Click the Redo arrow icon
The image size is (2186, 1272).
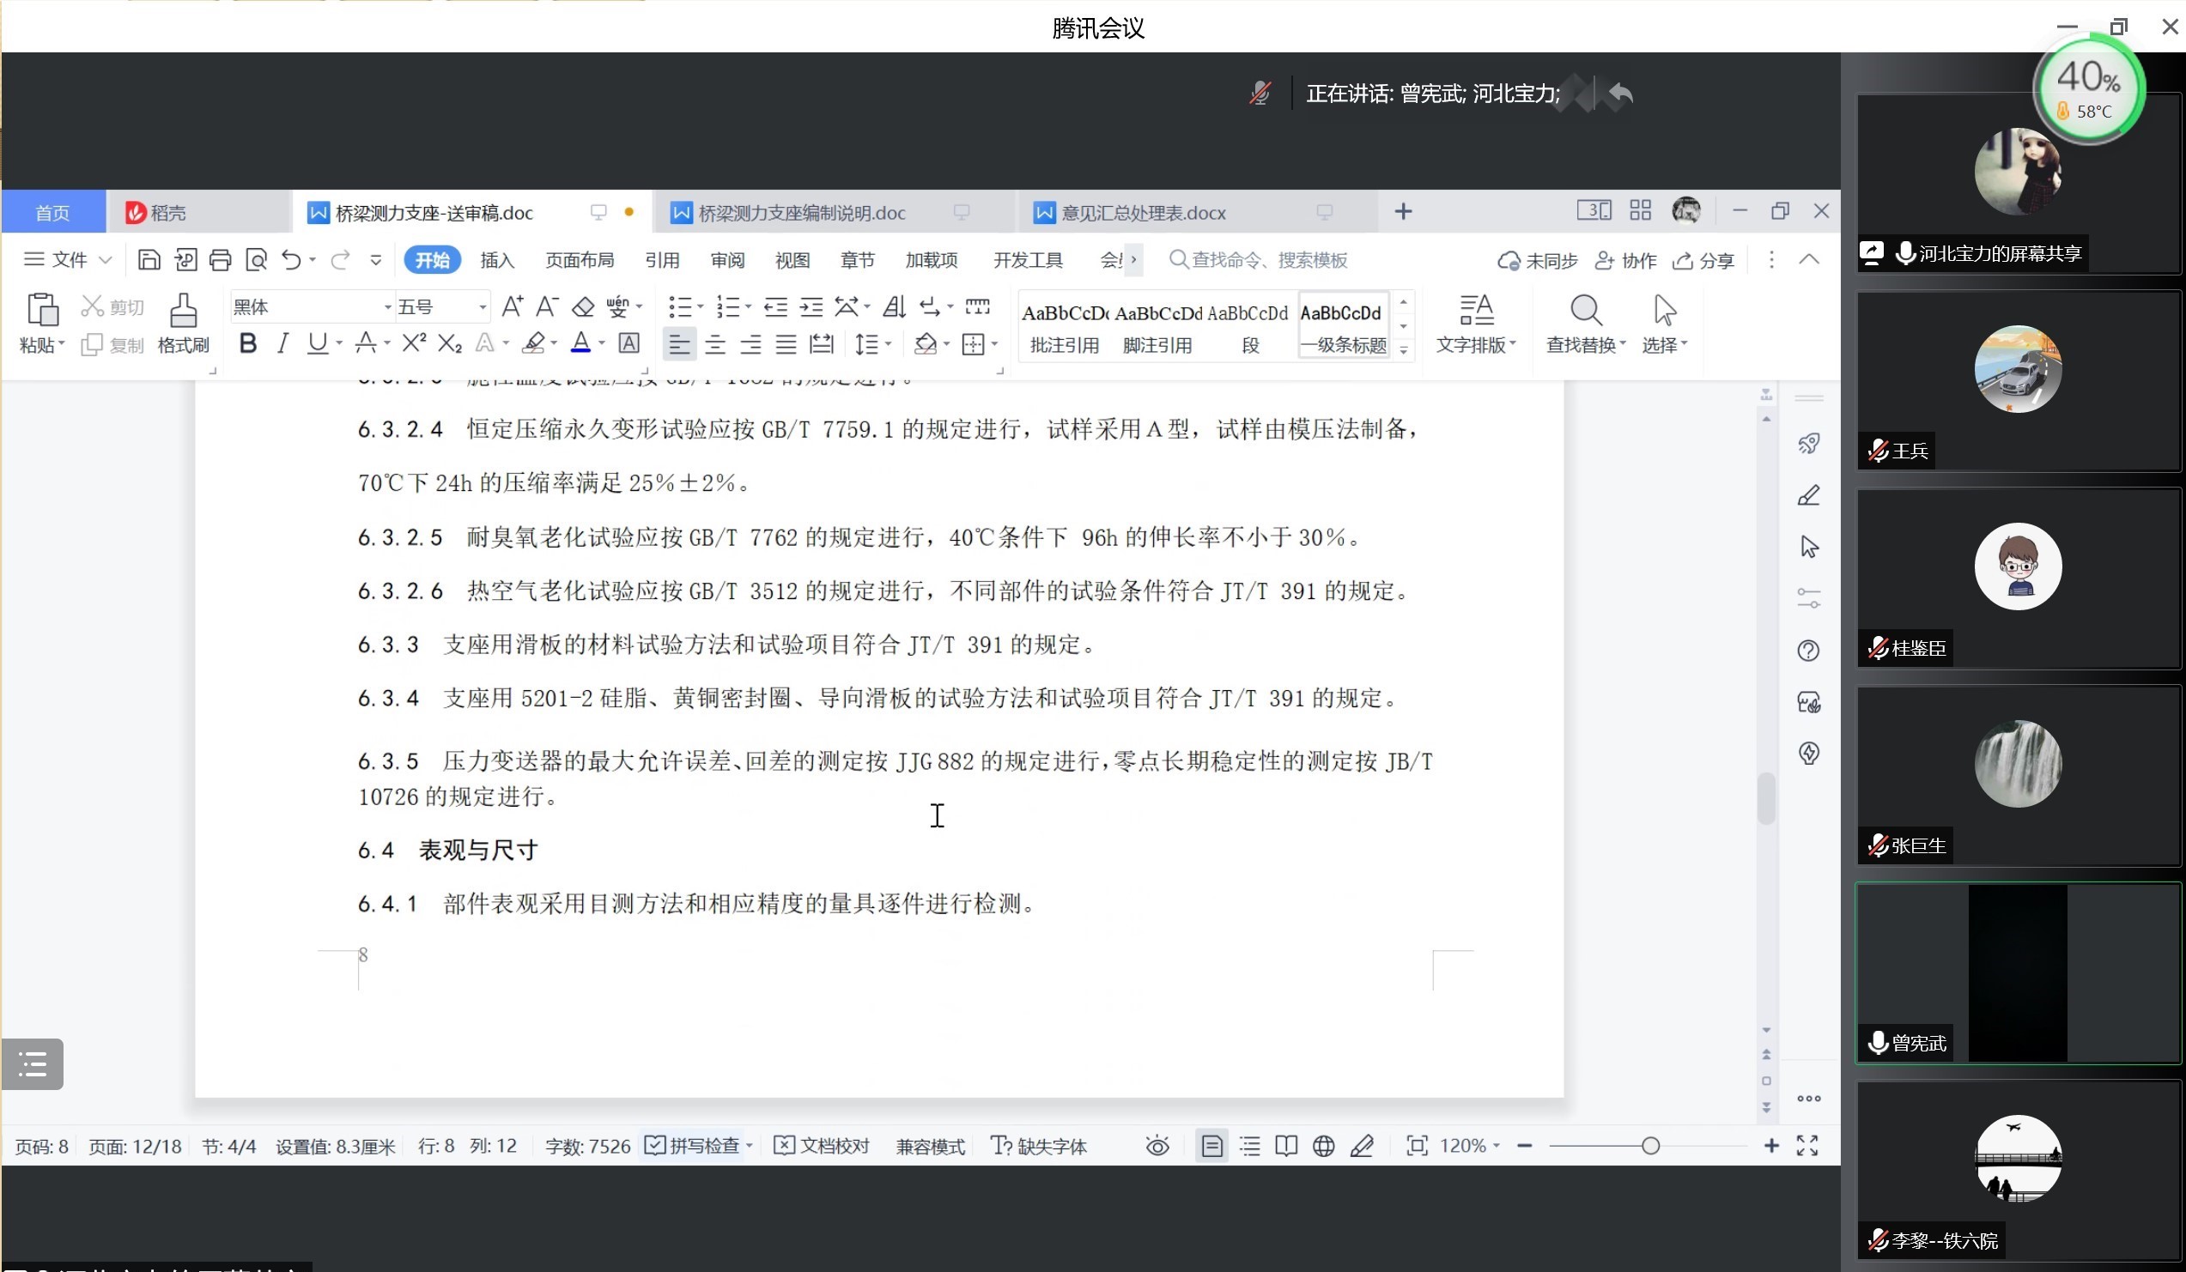(340, 260)
